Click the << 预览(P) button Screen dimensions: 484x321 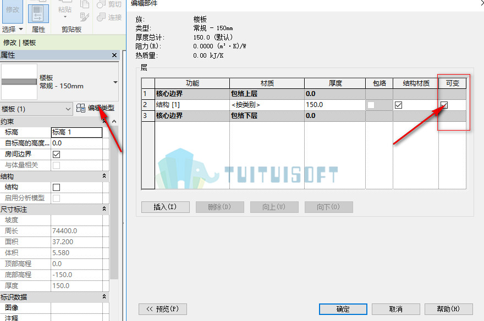tap(163, 309)
